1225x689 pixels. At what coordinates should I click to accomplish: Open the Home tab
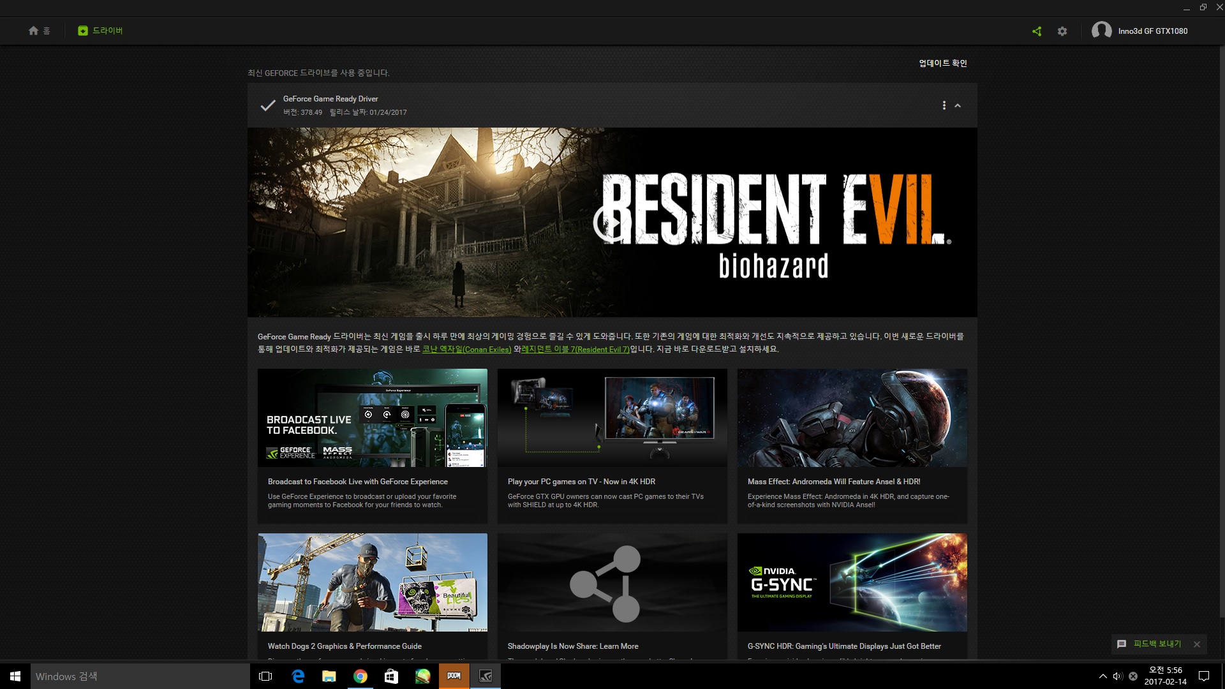click(x=39, y=31)
